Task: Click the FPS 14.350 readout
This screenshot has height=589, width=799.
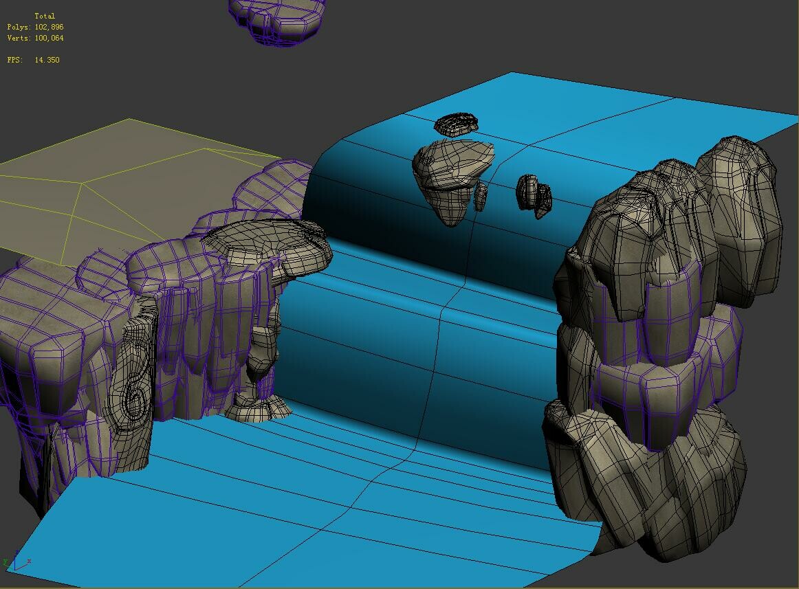Action: 33,60
